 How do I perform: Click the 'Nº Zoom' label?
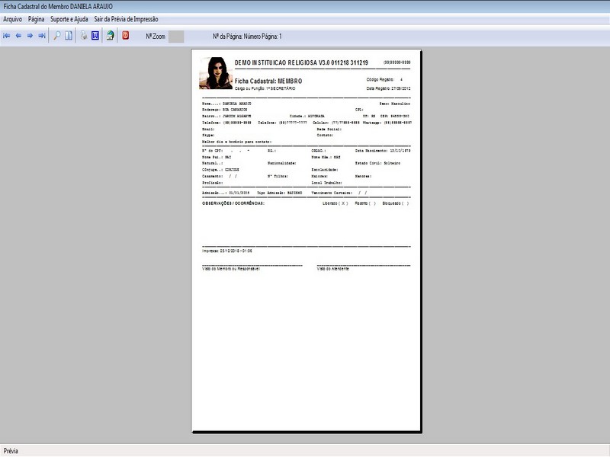coord(156,36)
